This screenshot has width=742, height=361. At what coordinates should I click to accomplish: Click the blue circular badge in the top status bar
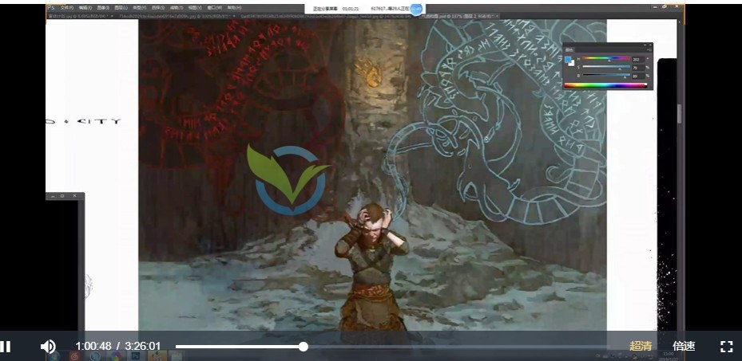click(415, 7)
